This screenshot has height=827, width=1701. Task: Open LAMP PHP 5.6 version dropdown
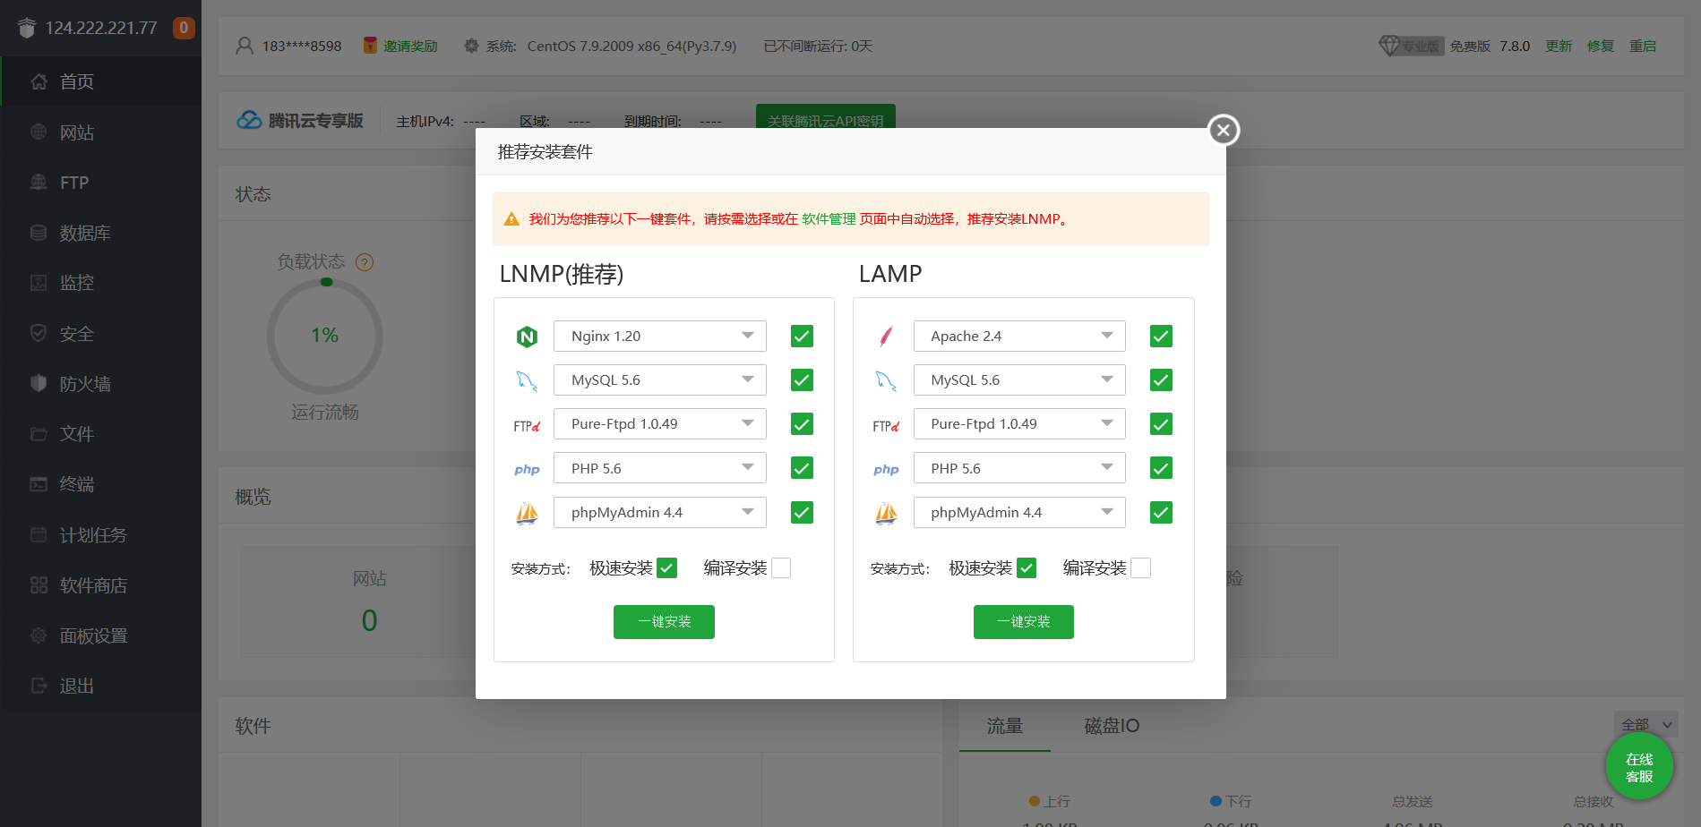(x=1019, y=468)
